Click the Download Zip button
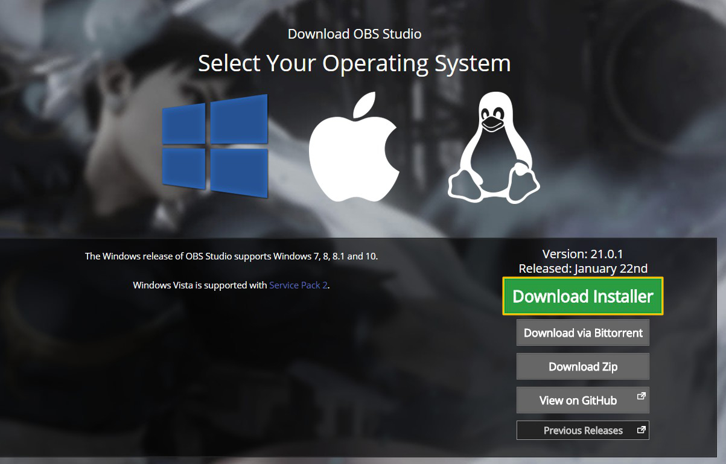Viewport: 726px width, 464px height. click(x=583, y=366)
